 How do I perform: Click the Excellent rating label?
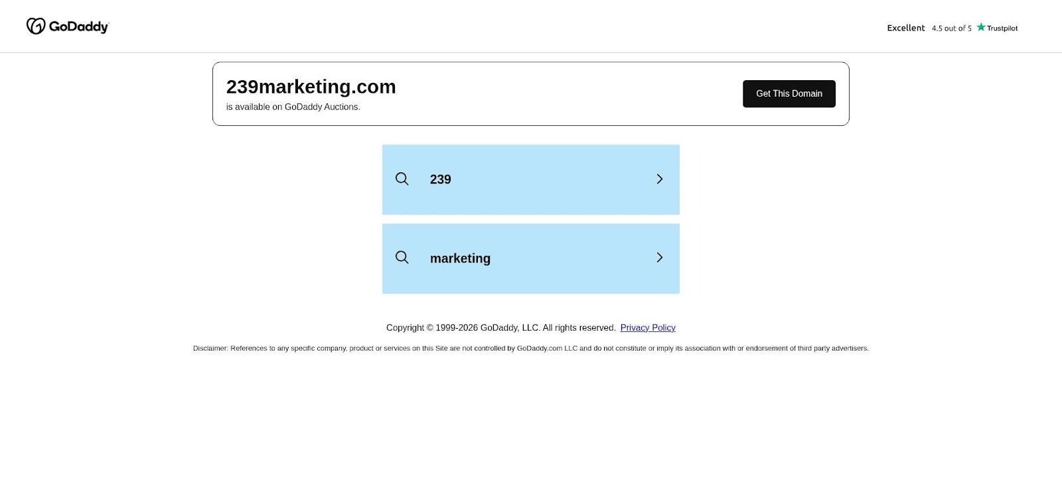(x=906, y=28)
